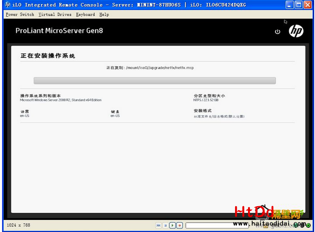Image resolution: width=315 pixels, height=232 pixels.
Task: Click the installation progress bar
Action: 155,80
